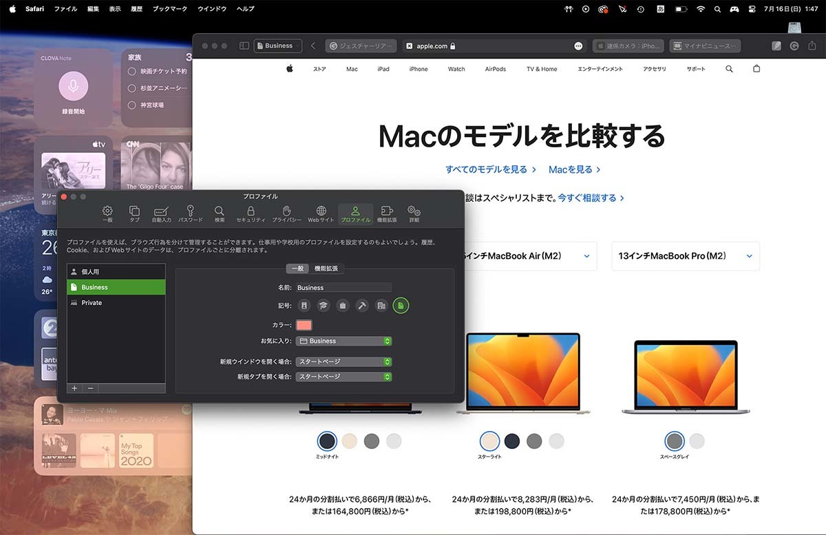Open the Webサイト settings pane
Viewport: 826px width, 535px height.
click(x=321, y=214)
